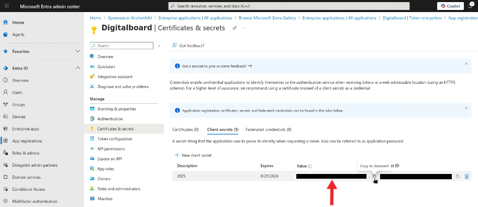Open the Copilot button
This screenshot has width=478, height=207.
tap(450, 6)
